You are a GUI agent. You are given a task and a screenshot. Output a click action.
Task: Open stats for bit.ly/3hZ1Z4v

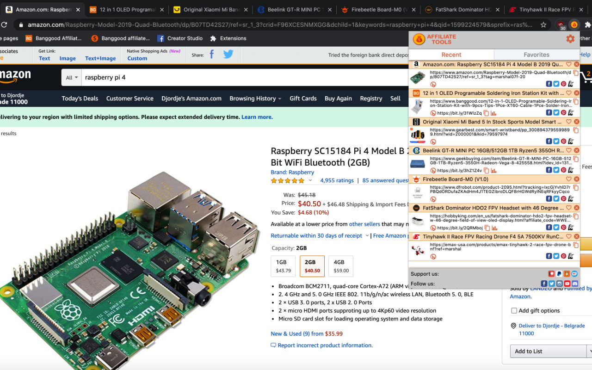493,171
